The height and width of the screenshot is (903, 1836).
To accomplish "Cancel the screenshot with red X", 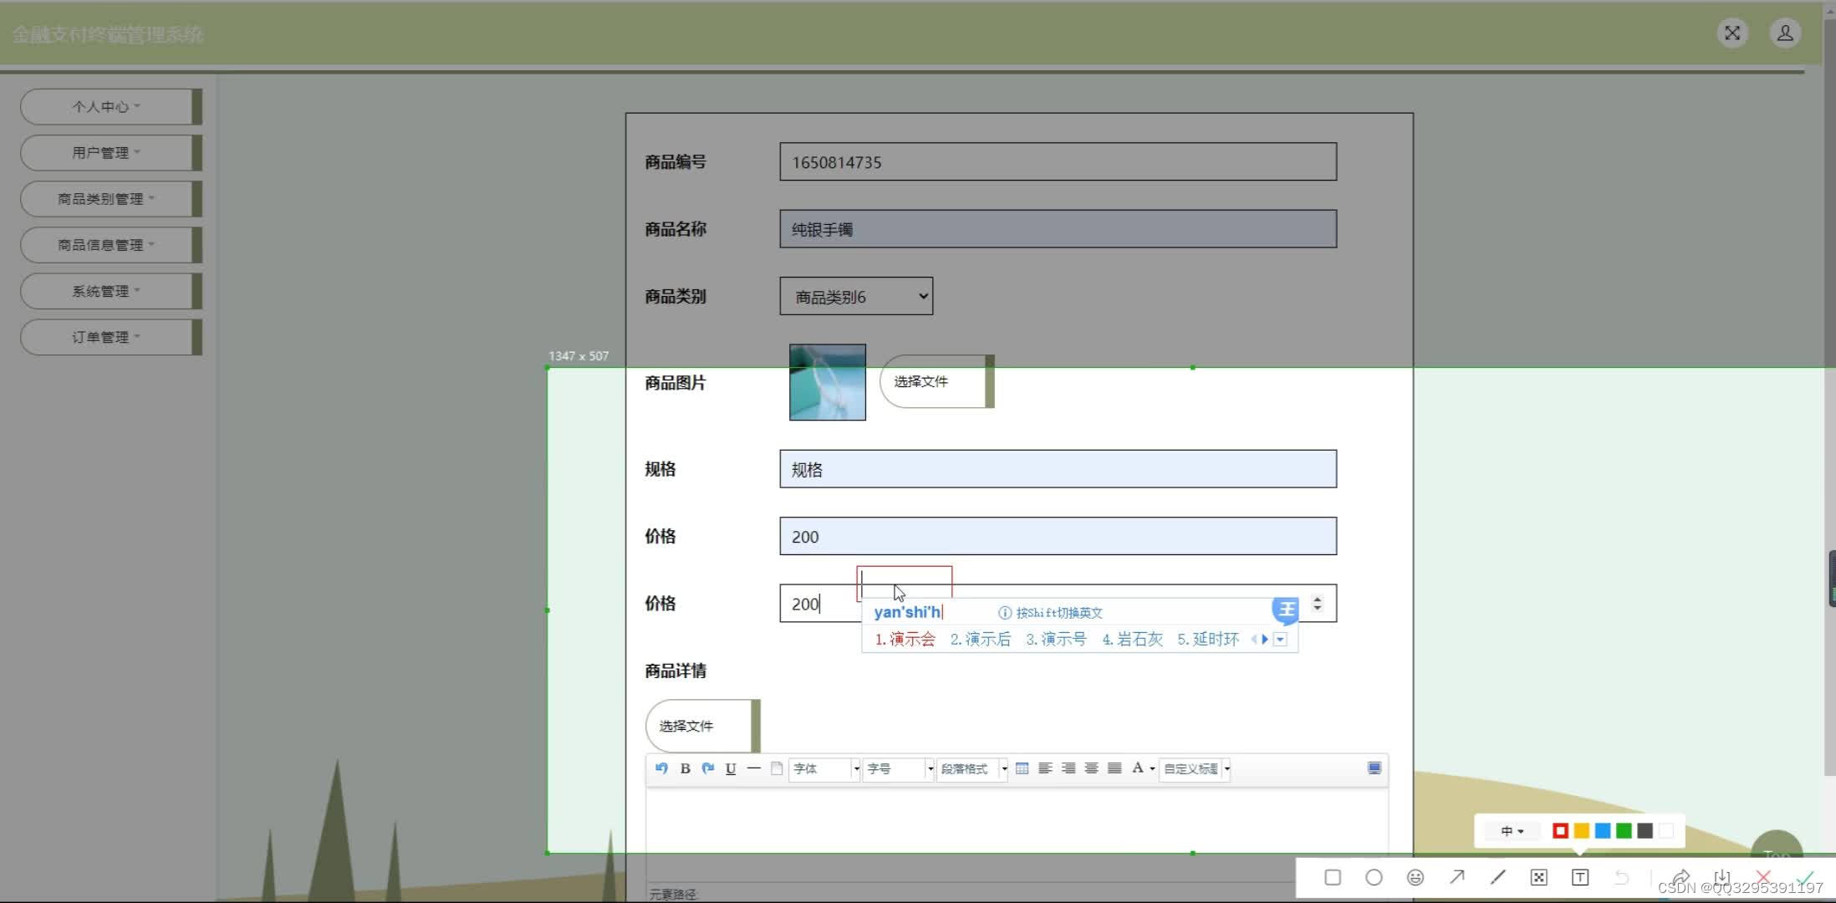I will (1762, 877).
